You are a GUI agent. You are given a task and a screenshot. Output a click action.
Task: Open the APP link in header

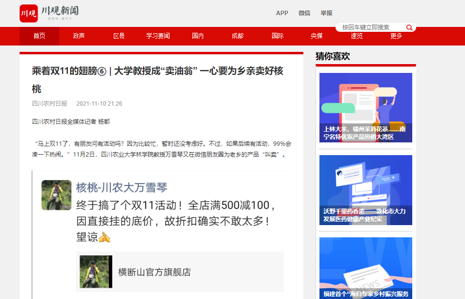[x=282, y=13]
